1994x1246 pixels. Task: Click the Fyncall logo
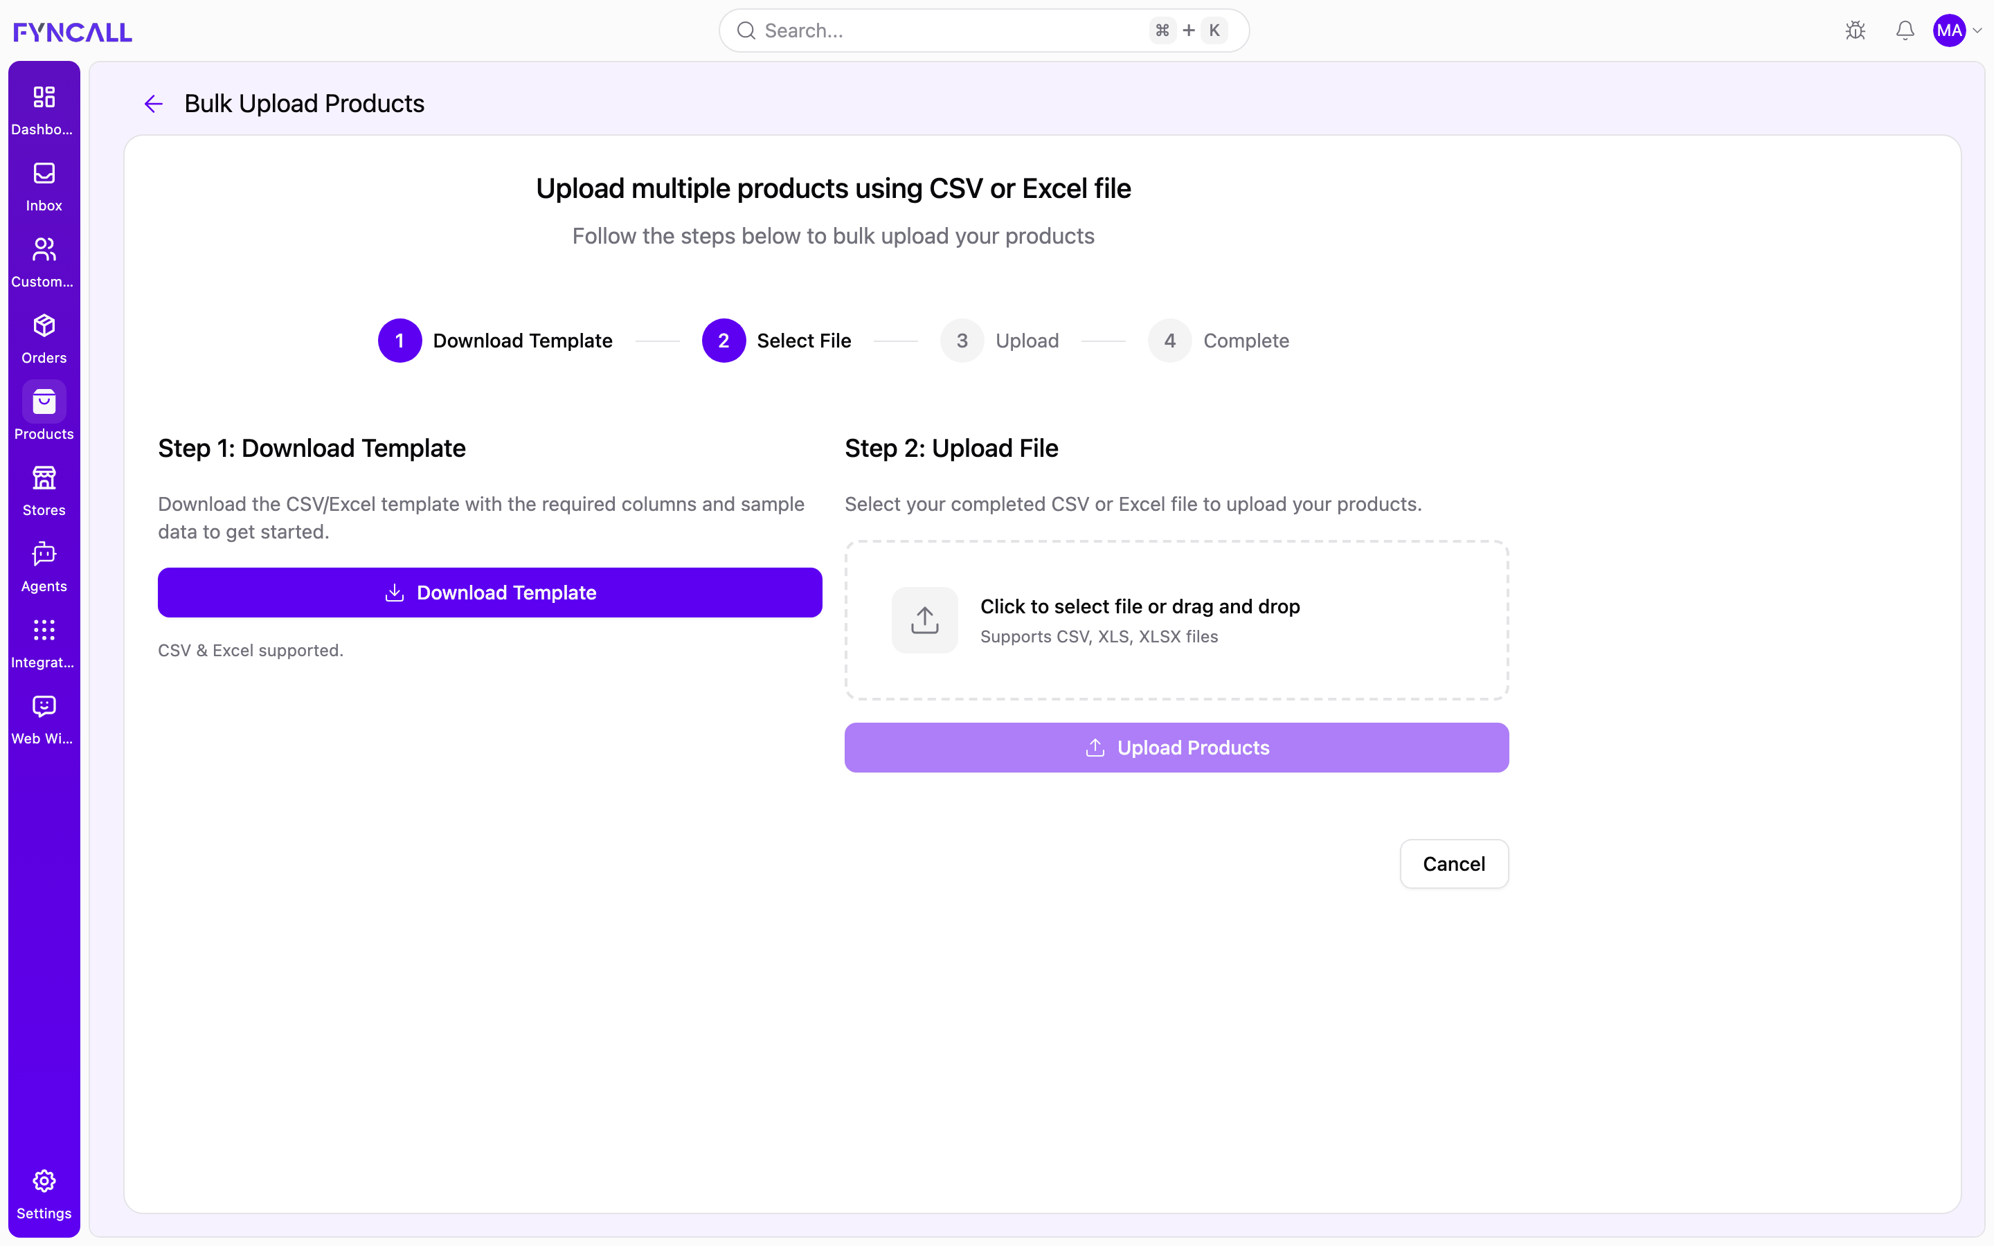coord(73,31)
